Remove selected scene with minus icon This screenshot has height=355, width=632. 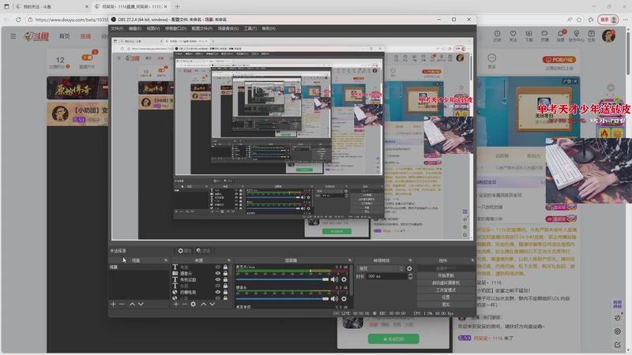click(122, 305)
